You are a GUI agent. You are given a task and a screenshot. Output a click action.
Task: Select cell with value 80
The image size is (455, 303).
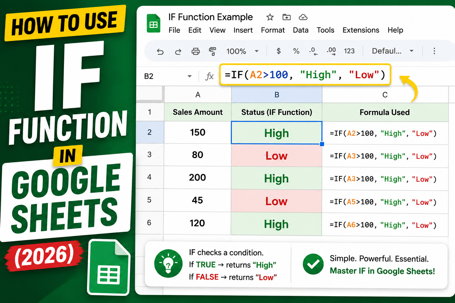pyautogui.click(x=198, y=155)
